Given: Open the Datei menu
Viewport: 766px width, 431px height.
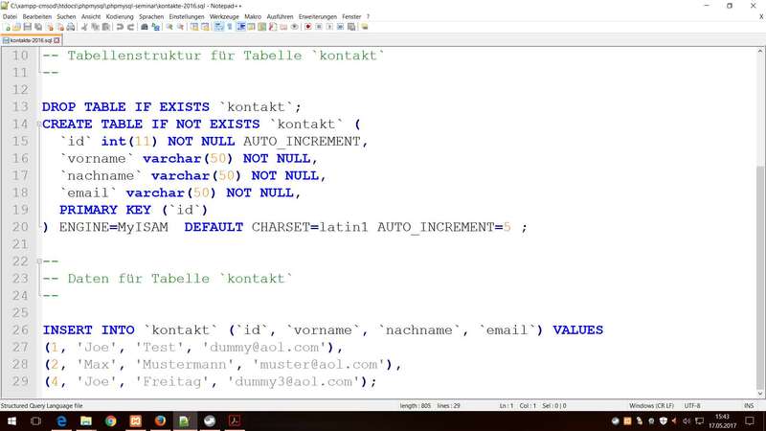Looking at the screenshot, I should pyautogui.click(x=10, y=16).
